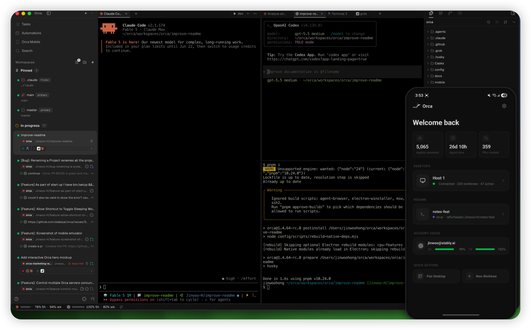Screen dimensions: 531x330
Task: Collapse all folders in orca explorer
Action: pos(497,22)
